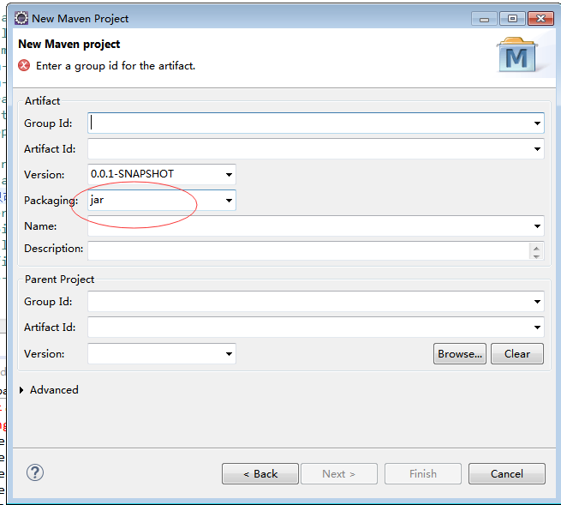Open the Artifact Group Id dropdown arrow
Viewport: 561px width, 505px height.
537,123
